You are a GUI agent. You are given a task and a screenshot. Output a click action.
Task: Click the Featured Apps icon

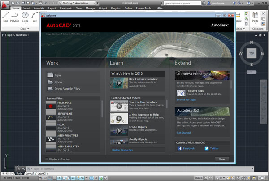coord(181,93)
